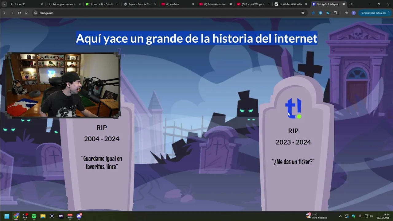The height and width of the screenshot is (221, 393).
Task: Show hidden system tray icons
Action: coord(340,216)
